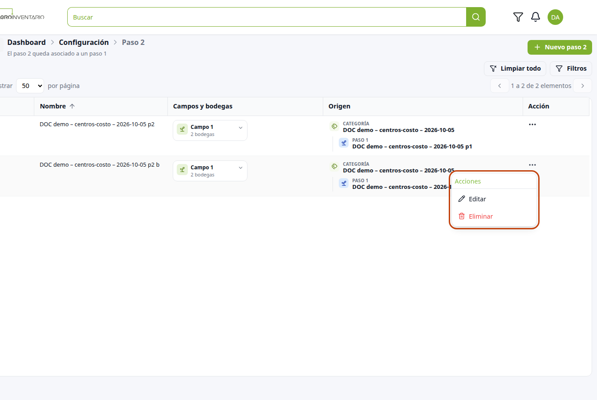Click the Campo 1 plant icon in p2 b row
Screen dimensions: 597x400
click(182, 170)
